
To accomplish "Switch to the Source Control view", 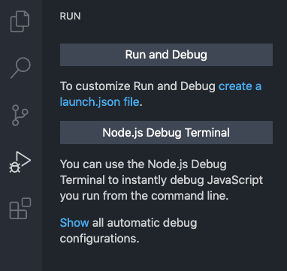I will click(20, 115).
